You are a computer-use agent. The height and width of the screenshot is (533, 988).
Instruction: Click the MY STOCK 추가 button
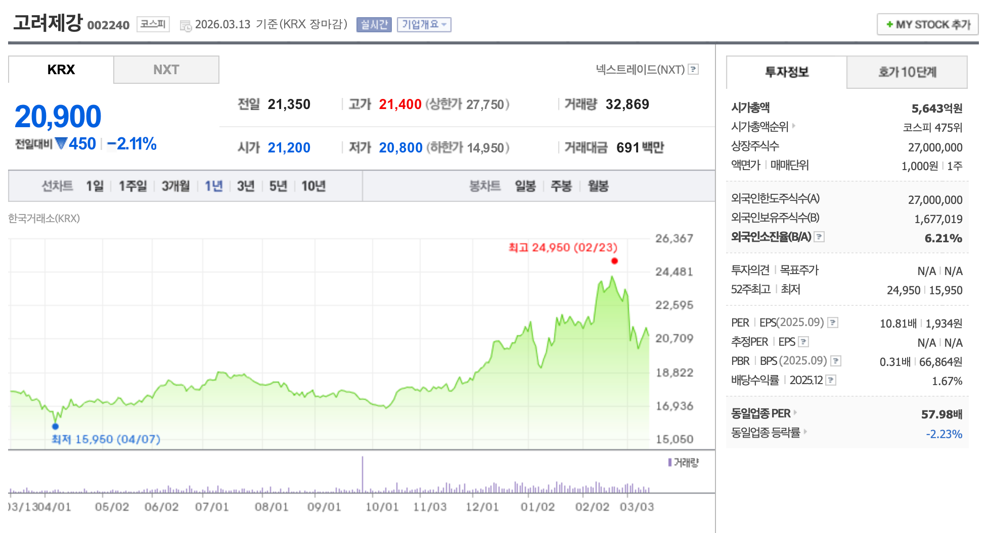point(928,24)
